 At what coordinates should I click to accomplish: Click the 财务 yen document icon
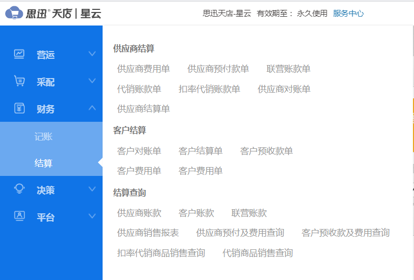tap(19, 108)
